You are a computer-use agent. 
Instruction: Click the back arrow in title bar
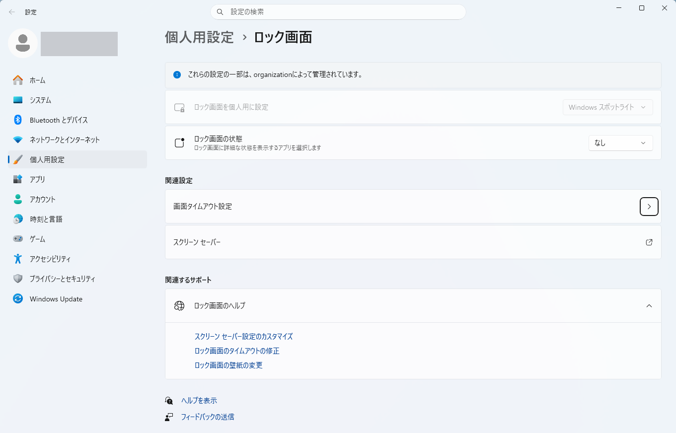(12, 12)
